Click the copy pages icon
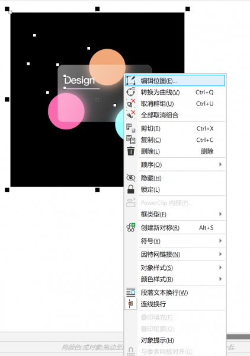 [x=131, y=139]
